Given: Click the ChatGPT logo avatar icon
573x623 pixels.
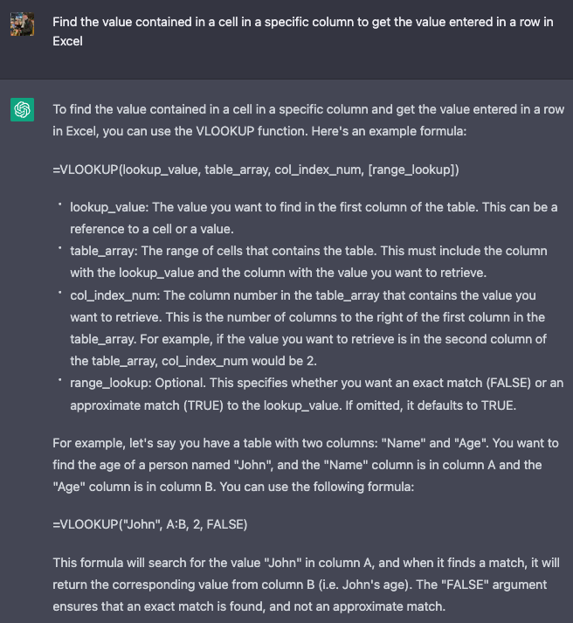Looking at the screenshot, I should pos(22,110).
